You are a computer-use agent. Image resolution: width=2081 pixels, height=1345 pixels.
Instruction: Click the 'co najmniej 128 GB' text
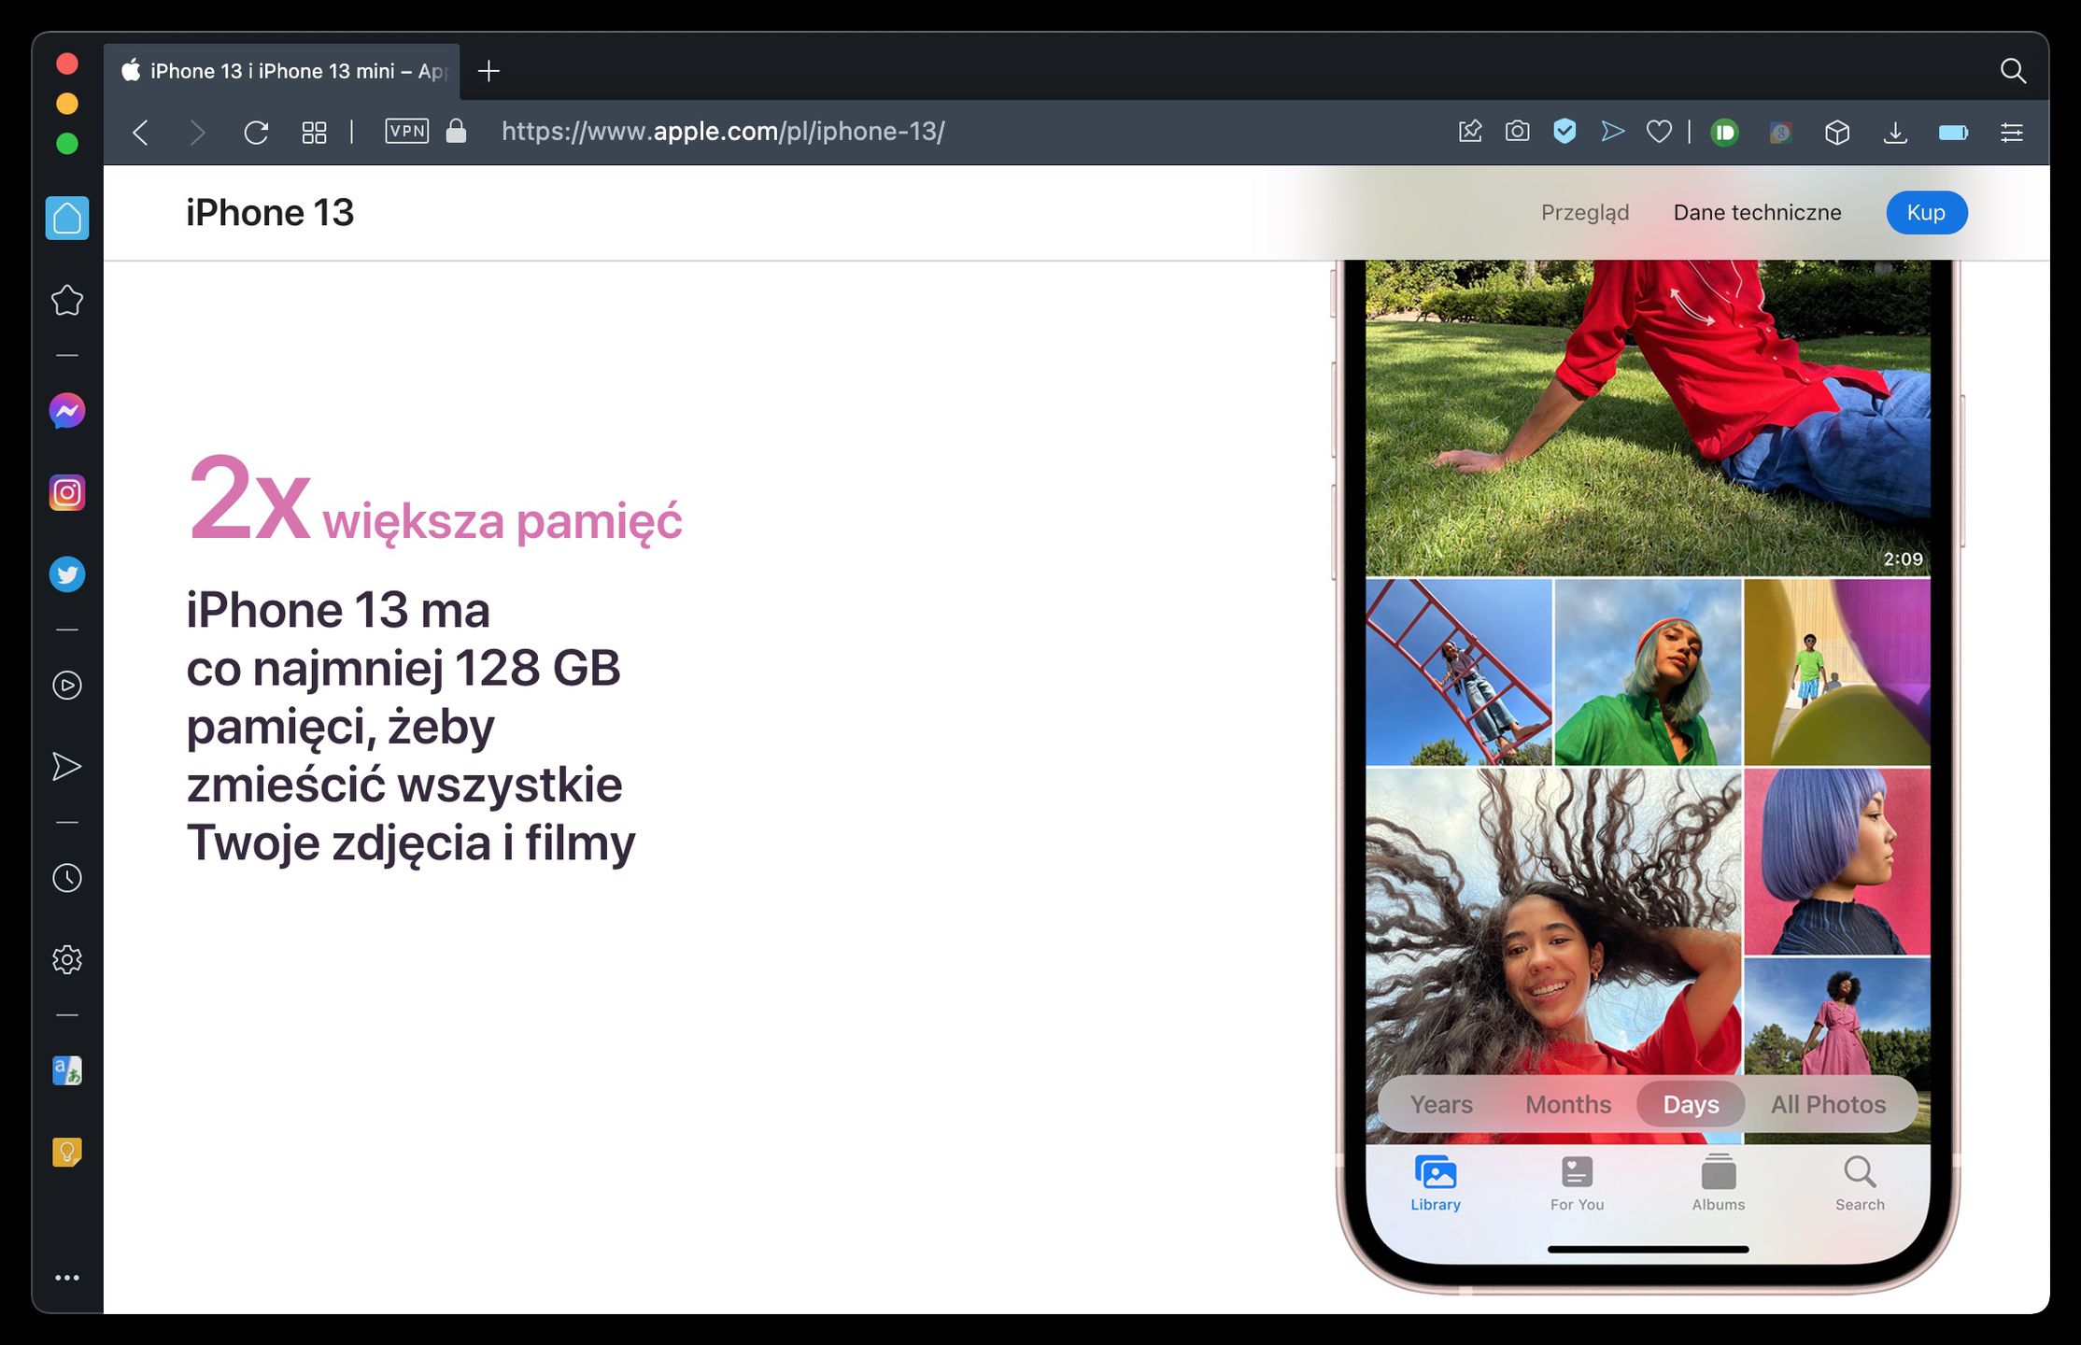(x=403, y=669)
